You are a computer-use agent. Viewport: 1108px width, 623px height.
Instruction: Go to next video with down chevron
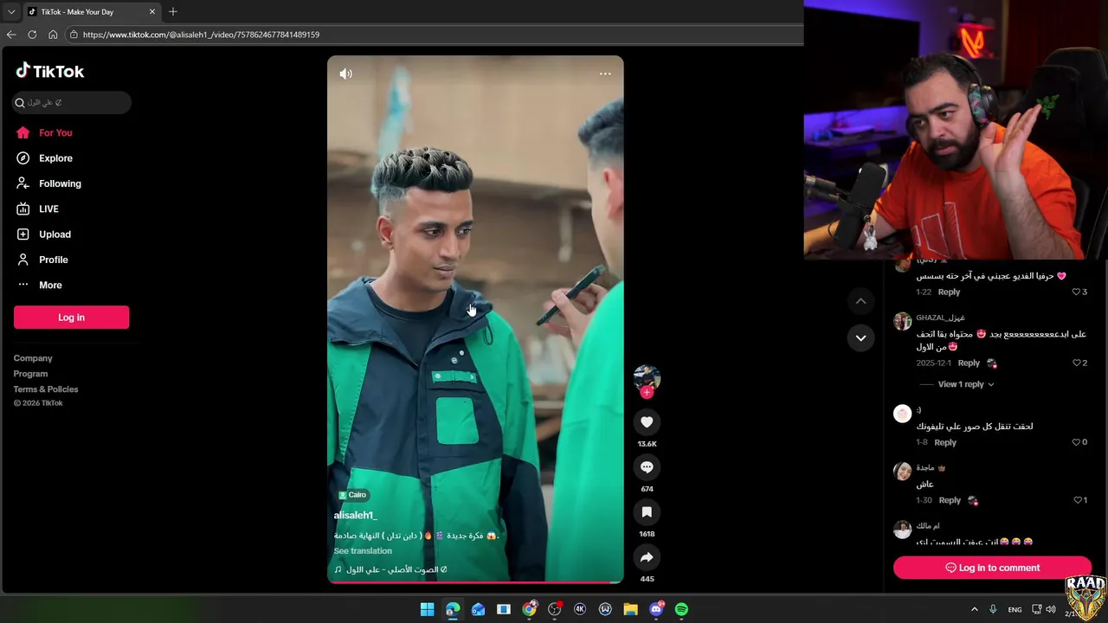point(860,338)
